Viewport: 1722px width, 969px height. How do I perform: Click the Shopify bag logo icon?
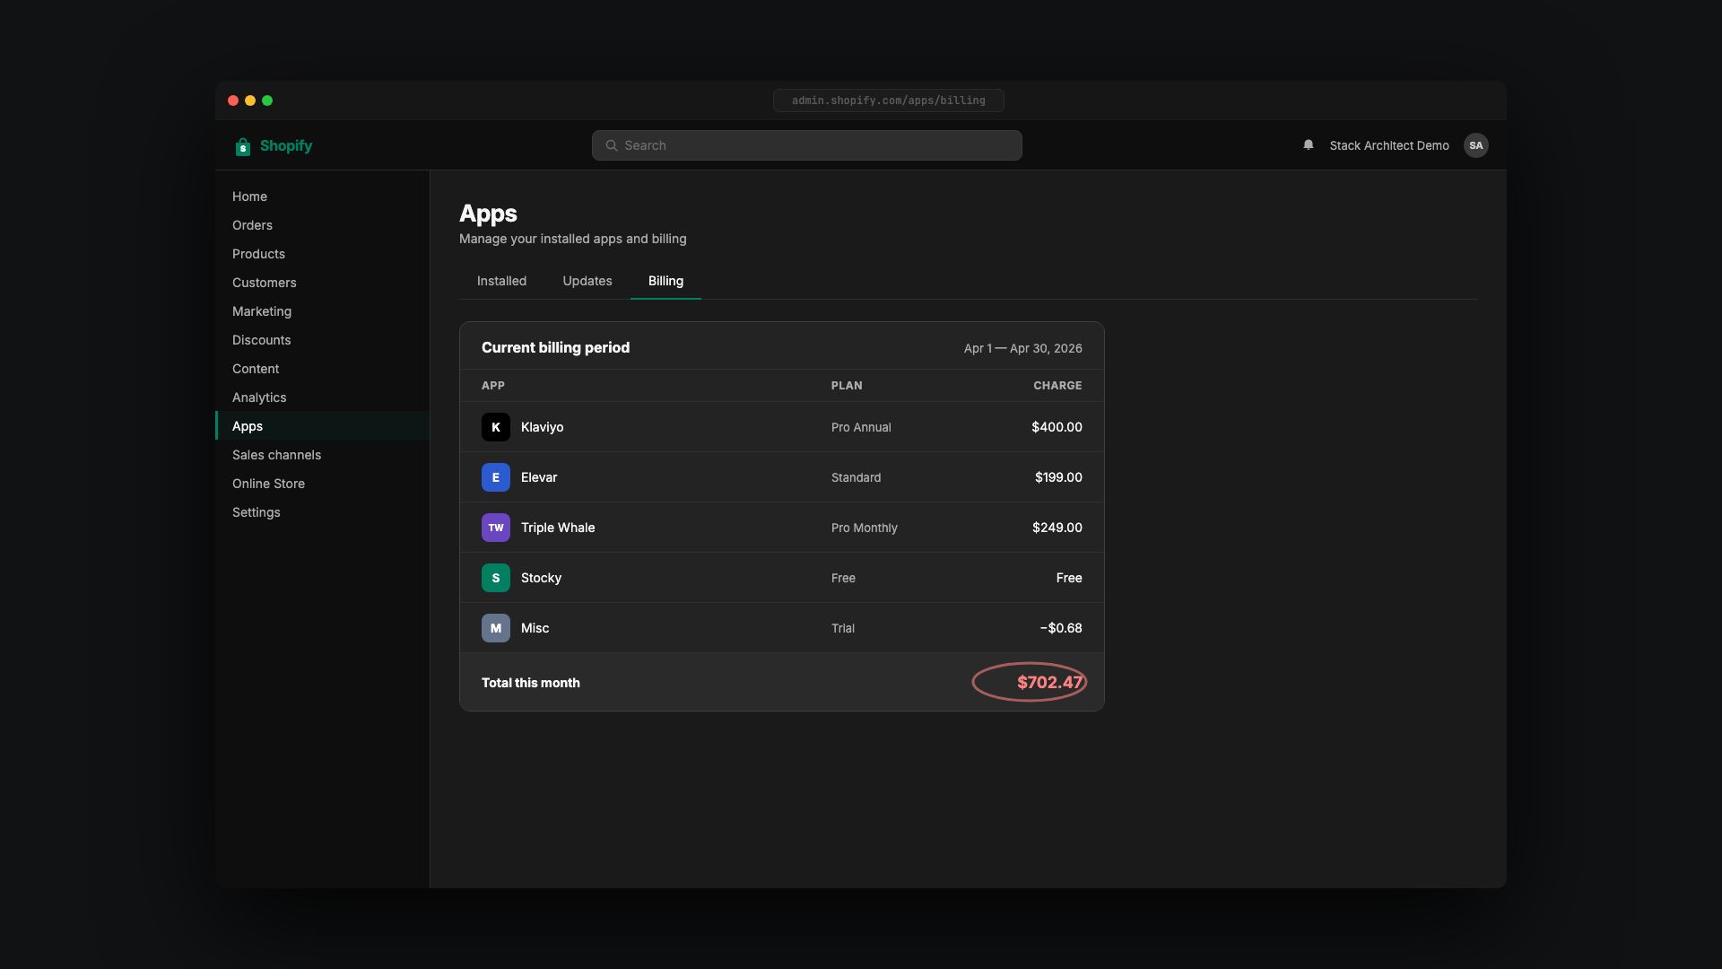click(x=242, y=146)
